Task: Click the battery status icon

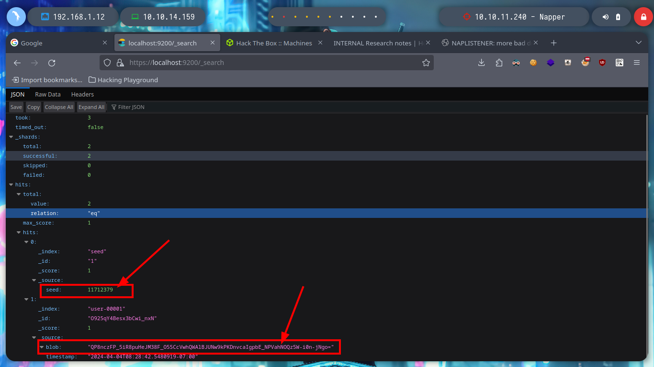Action: pyautogui.click(x=618, y=17)
